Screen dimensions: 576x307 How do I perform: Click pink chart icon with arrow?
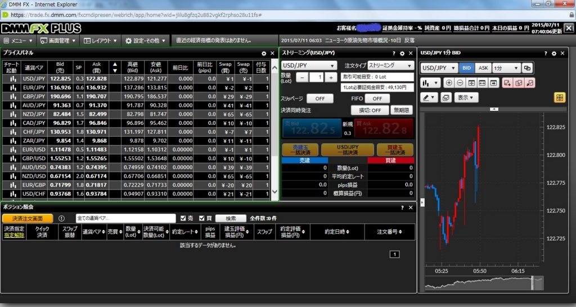530,83
